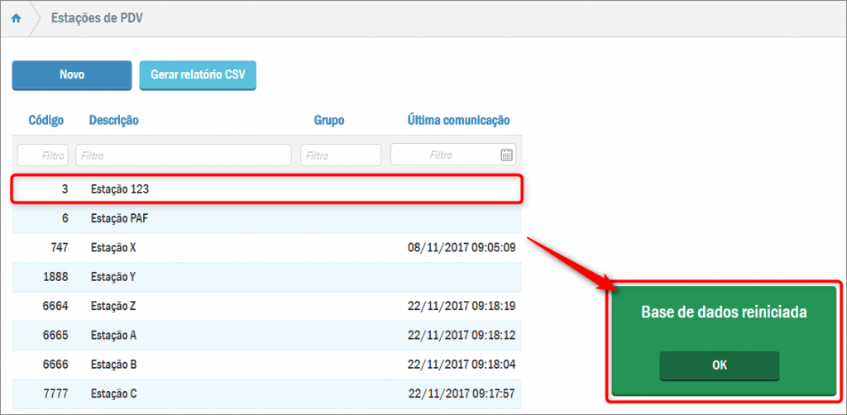Viewport: 847px width, 415px height.
Task: Click the home icon in breadcrumb
Action: (16, 18)
